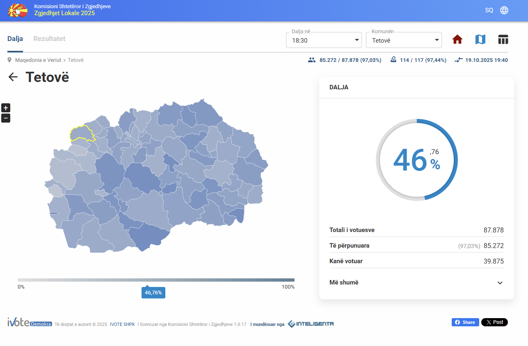The height and width of the screenshot is (346, 528).
Task: Open the Dalja në 18:30 dropdown
Action: 323,40
